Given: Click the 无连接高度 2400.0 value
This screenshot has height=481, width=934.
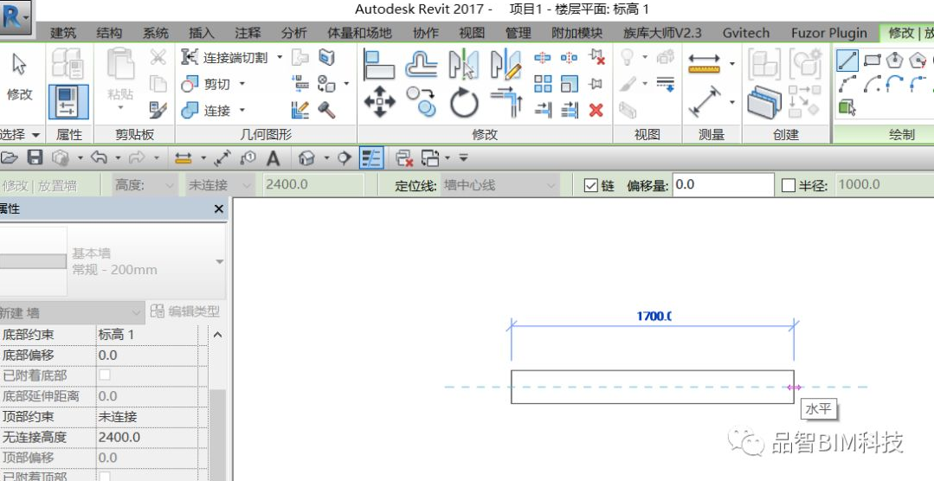Looking at the screenshot, I should click(146, 437).
